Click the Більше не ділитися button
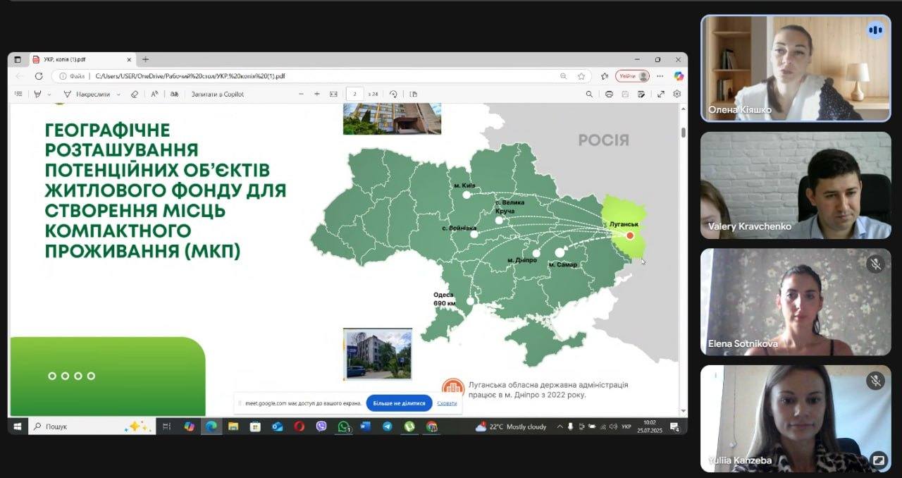The height and width of the screenshot is (478, 902). click(x=399, y=403)
